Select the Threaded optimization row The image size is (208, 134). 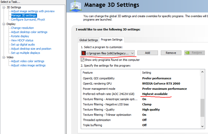pos(140,120)
